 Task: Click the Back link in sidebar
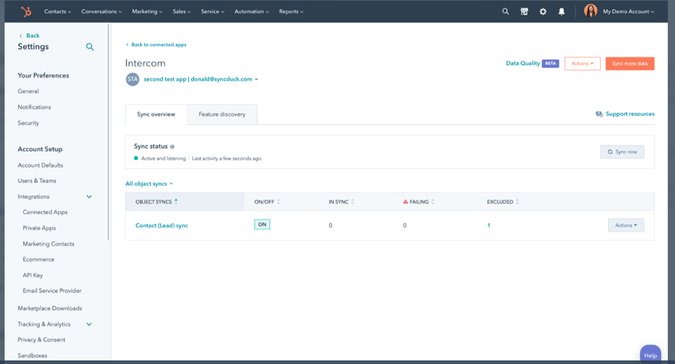[x=29, y=36]
